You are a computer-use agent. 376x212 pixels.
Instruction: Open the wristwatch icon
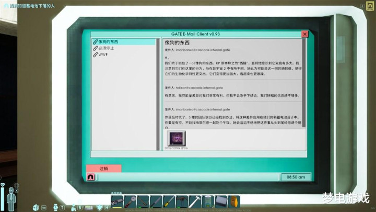(x=56, y=207)
